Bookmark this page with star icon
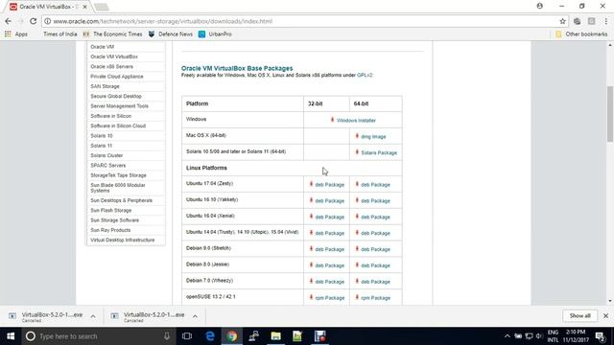 [x=563, y=21]
